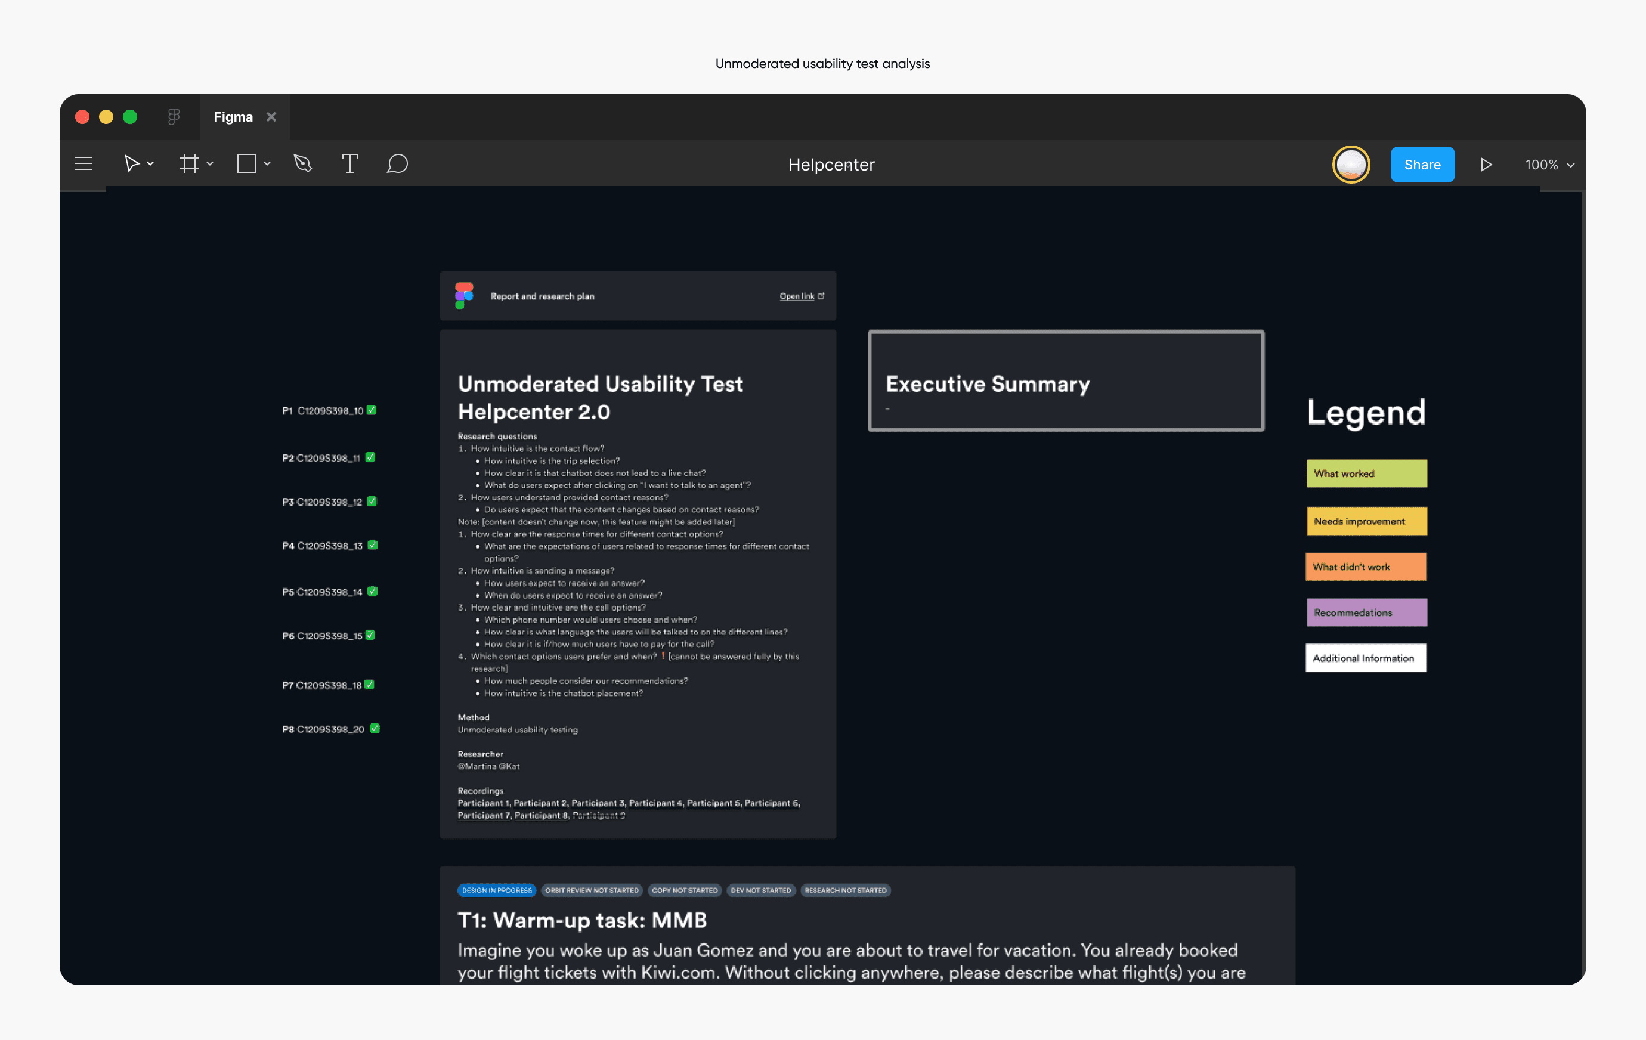The image size is (1646, 1040).
Task: Toggle the P8 C1209S398_20 checkbox
Action: (375, 728)
